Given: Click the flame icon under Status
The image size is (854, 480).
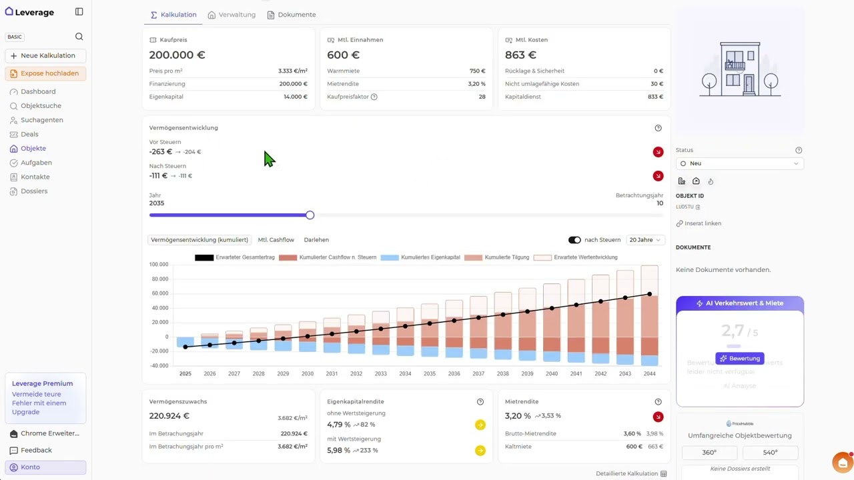Looking at the screenshot, I should pyautogui.click(x=711, y=181).
